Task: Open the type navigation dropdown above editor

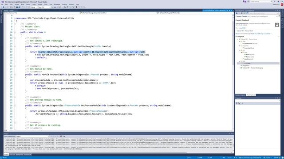Action: (118, 13)
